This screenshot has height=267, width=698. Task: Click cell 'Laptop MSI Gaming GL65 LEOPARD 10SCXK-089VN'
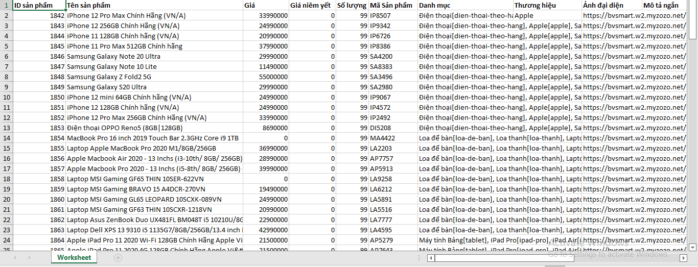pos(154,199)
